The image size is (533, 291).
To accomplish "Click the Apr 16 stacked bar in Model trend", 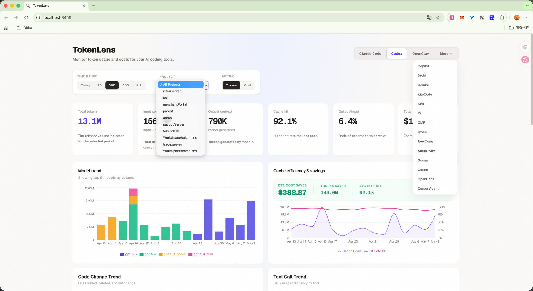I will [133, 214].
